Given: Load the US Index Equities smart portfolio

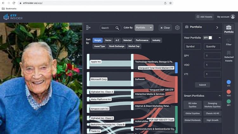Looking at the screenshot, I should [x=193, y=105].
